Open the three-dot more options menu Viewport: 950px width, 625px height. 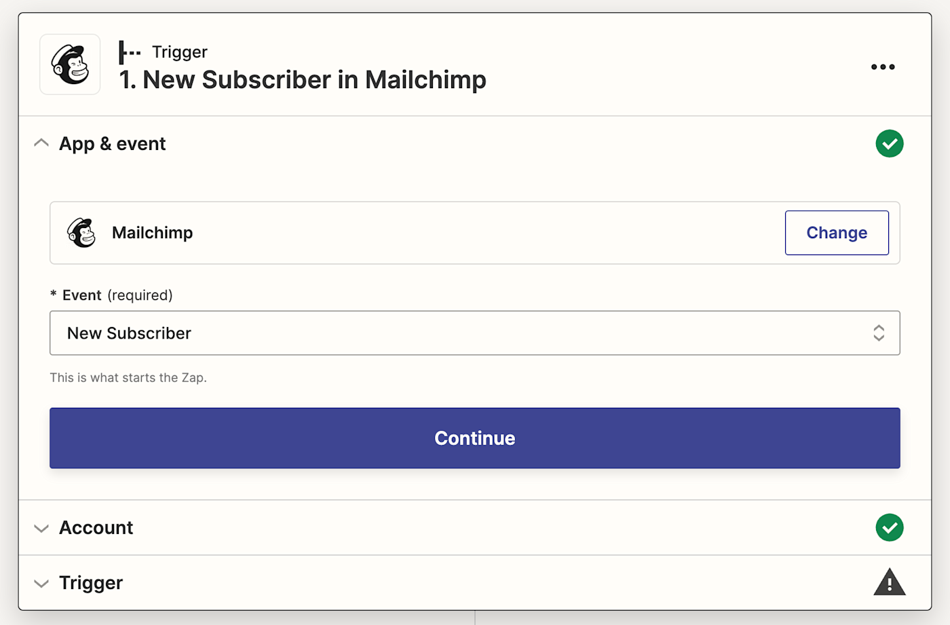[x=883, y=67]
